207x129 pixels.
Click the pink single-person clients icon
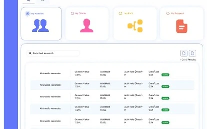coord(87,26)
